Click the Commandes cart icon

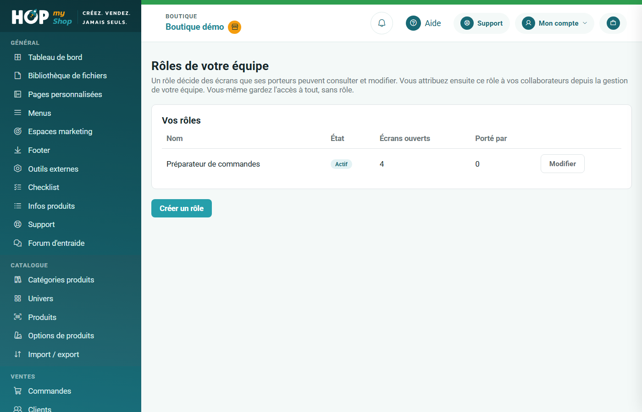(18, 391)
